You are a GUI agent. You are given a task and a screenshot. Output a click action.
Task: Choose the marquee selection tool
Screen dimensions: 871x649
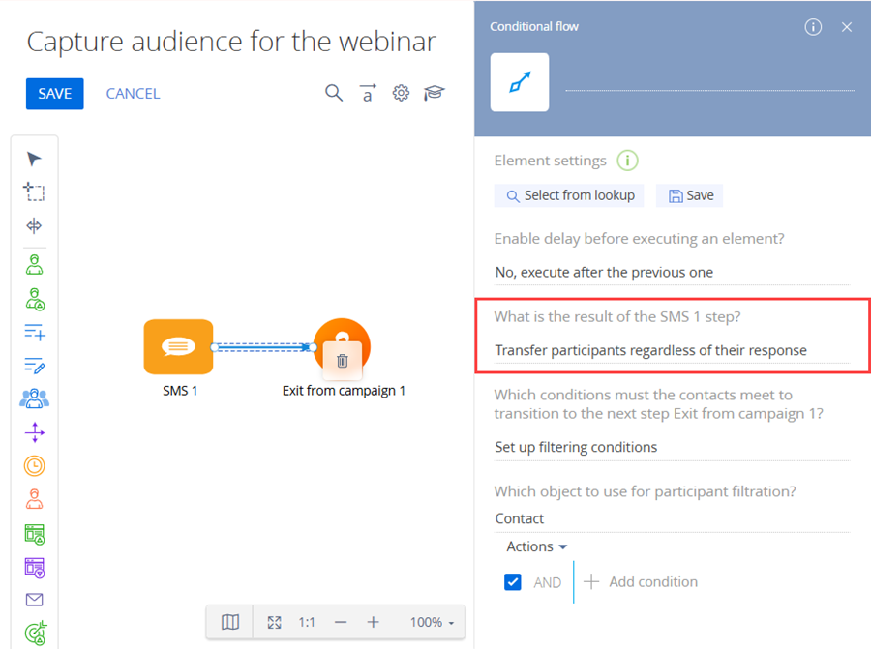point(34,192)
